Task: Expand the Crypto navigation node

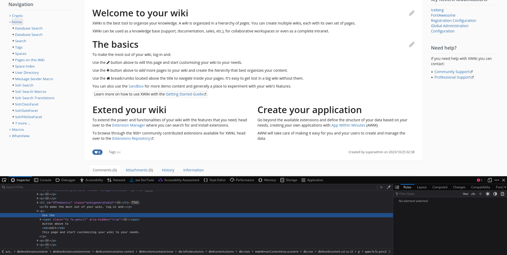Action: click(x=10, y=16)
